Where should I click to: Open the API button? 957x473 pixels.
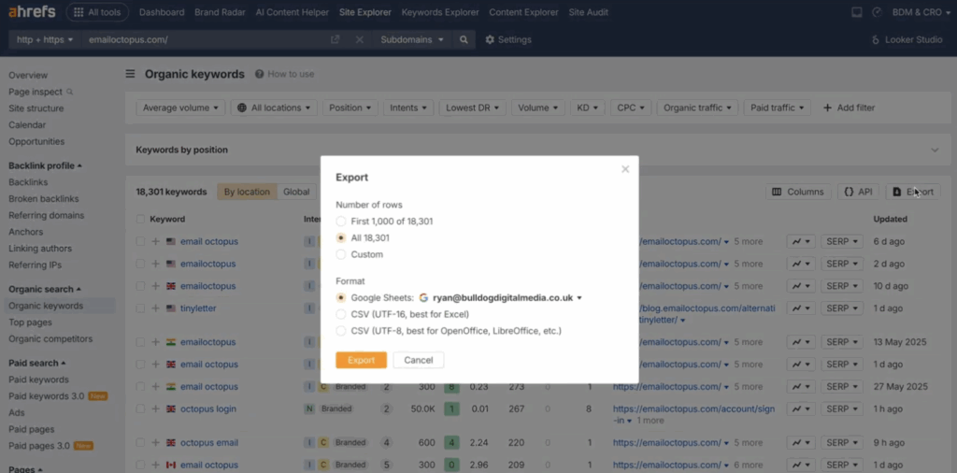(858, 192)
